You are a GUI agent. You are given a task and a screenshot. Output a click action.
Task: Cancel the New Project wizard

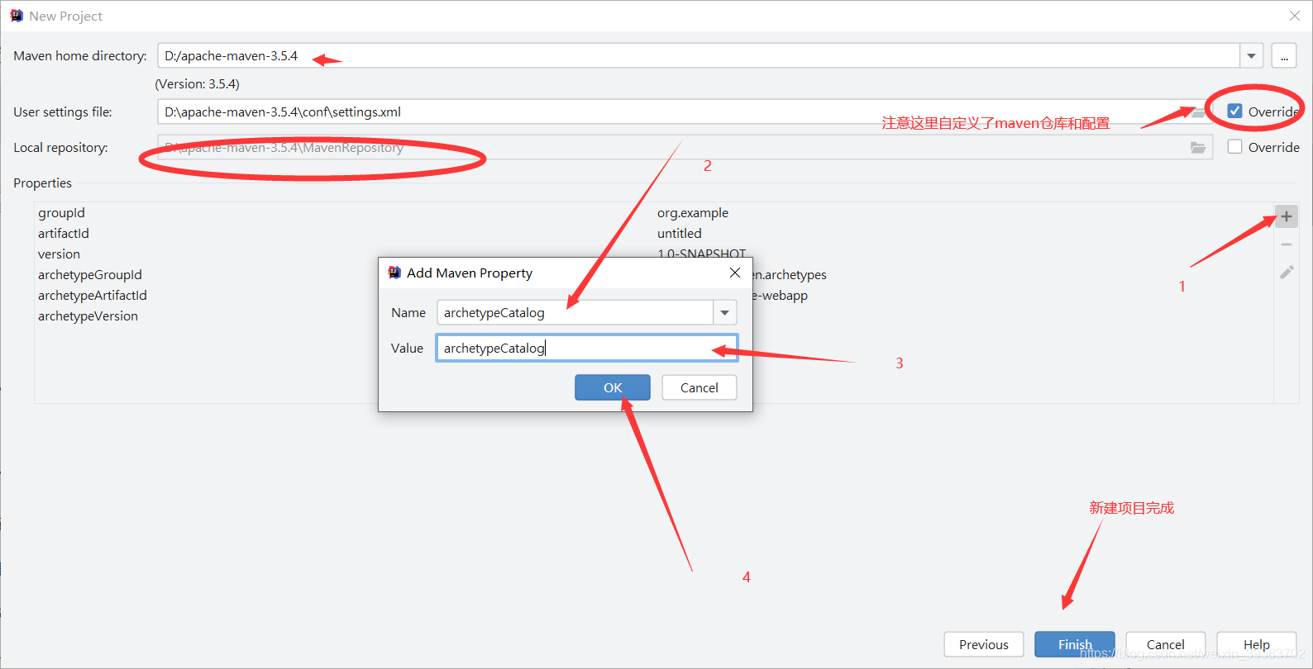pyautogui.click(x=1166, y=644)
